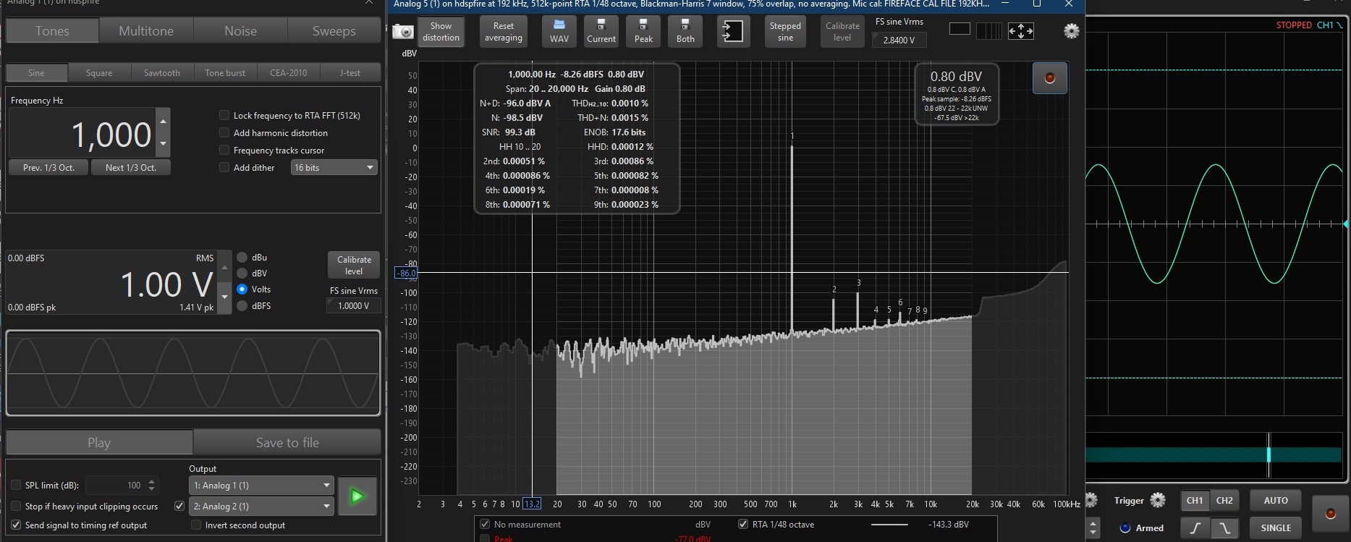
Task: Open dither 16 bits dropdown
Action: 334,168
